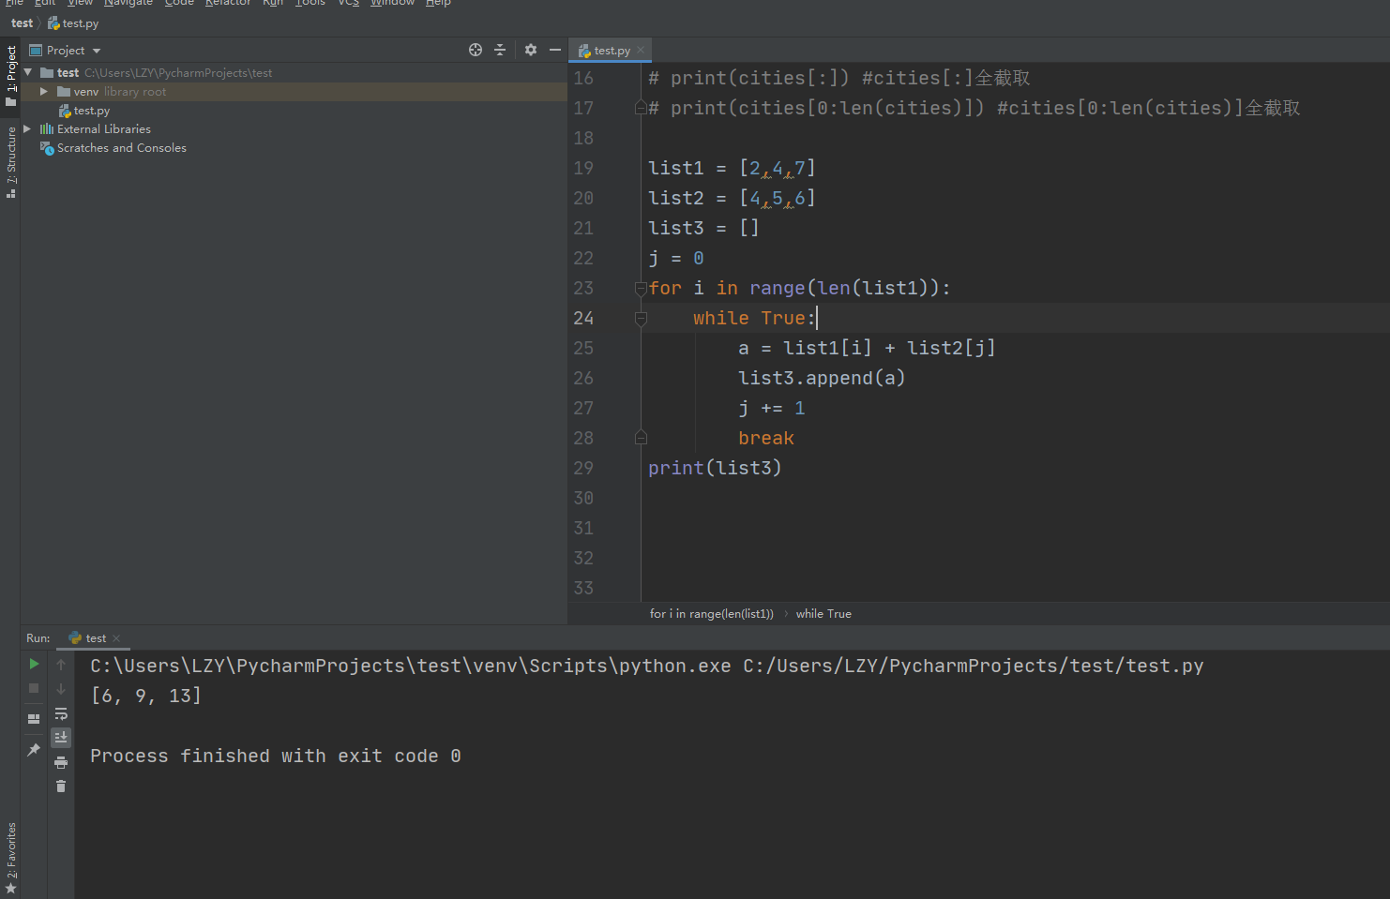1390x899 pixels.
Task: Open the Code menu
Action: click(179, 3)
